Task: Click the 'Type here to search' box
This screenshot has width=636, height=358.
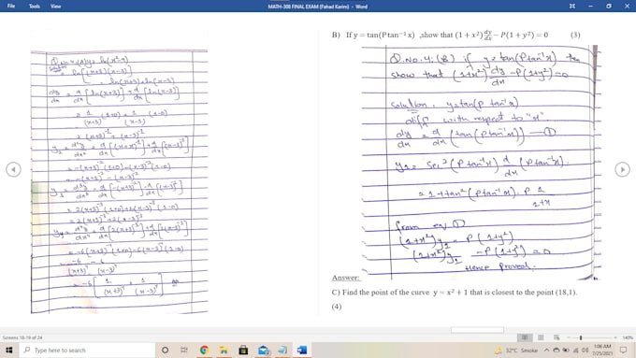Action: (x=87, y=350)
